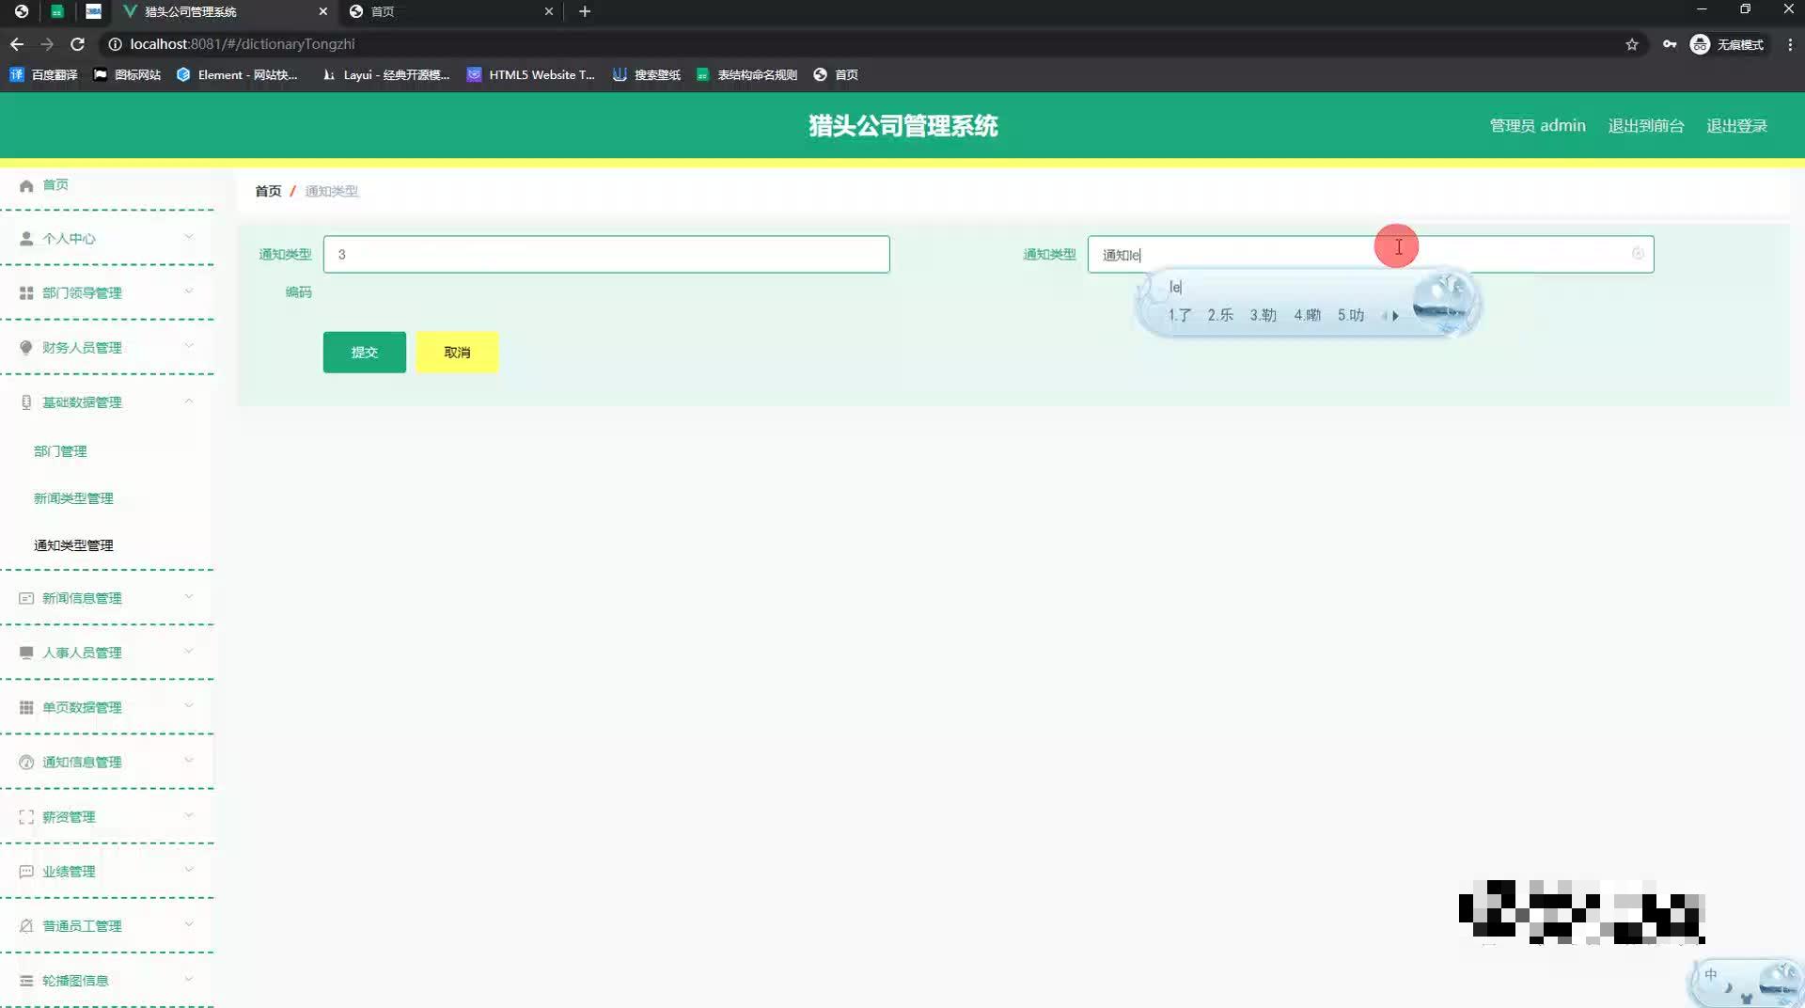Click the bookmark star in the address bar
The image size is (1805, 1008).
[1632, 43]
